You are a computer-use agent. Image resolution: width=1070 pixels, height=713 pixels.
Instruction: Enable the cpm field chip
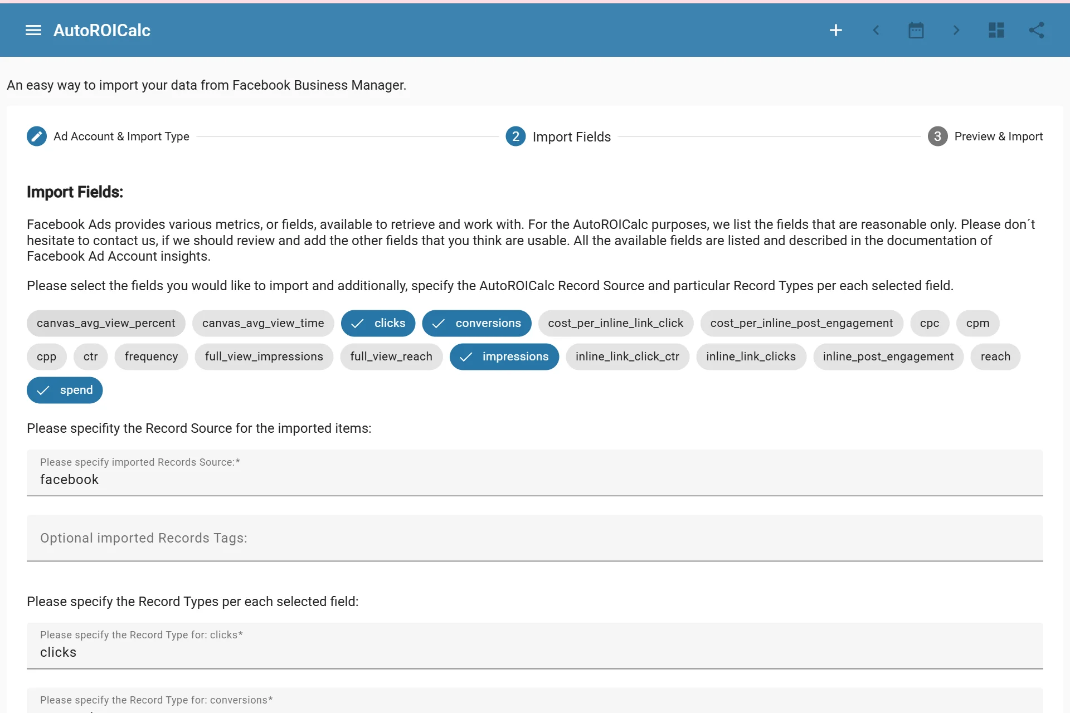pos(978,323)
